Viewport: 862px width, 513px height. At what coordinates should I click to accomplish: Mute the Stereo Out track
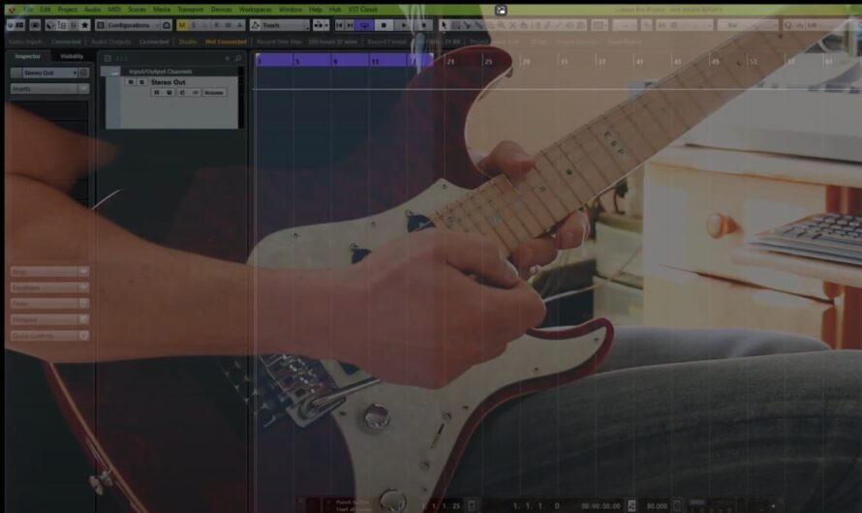(131, 82)
